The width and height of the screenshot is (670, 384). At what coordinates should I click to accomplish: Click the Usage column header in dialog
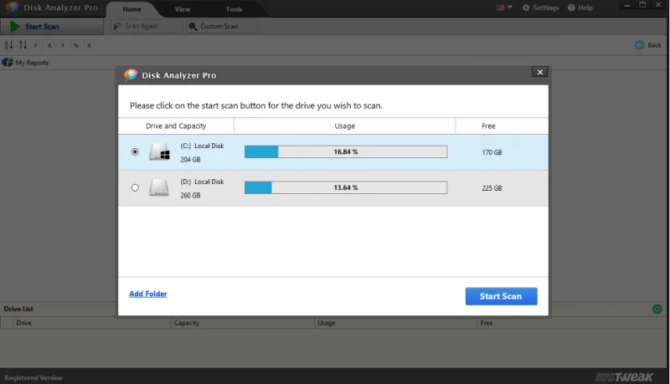(x=344, y=125)
